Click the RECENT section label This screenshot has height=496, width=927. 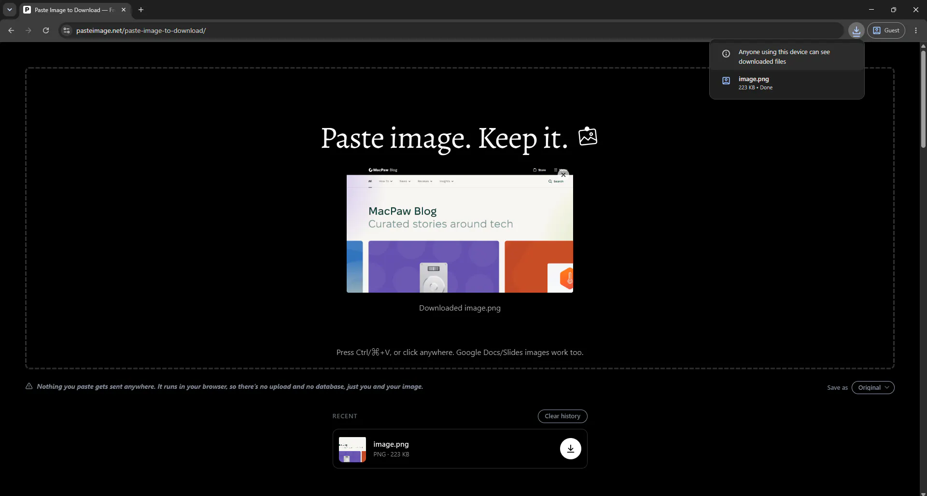point(345,416)
